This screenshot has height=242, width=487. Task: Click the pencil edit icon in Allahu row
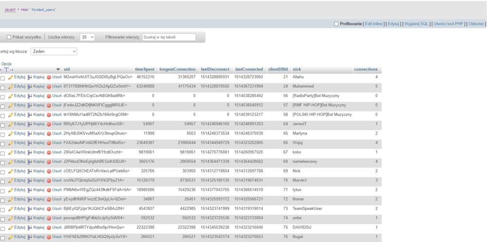click(11, 77)
